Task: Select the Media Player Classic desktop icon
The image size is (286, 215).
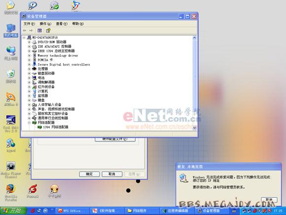Action: click(11, 170)
